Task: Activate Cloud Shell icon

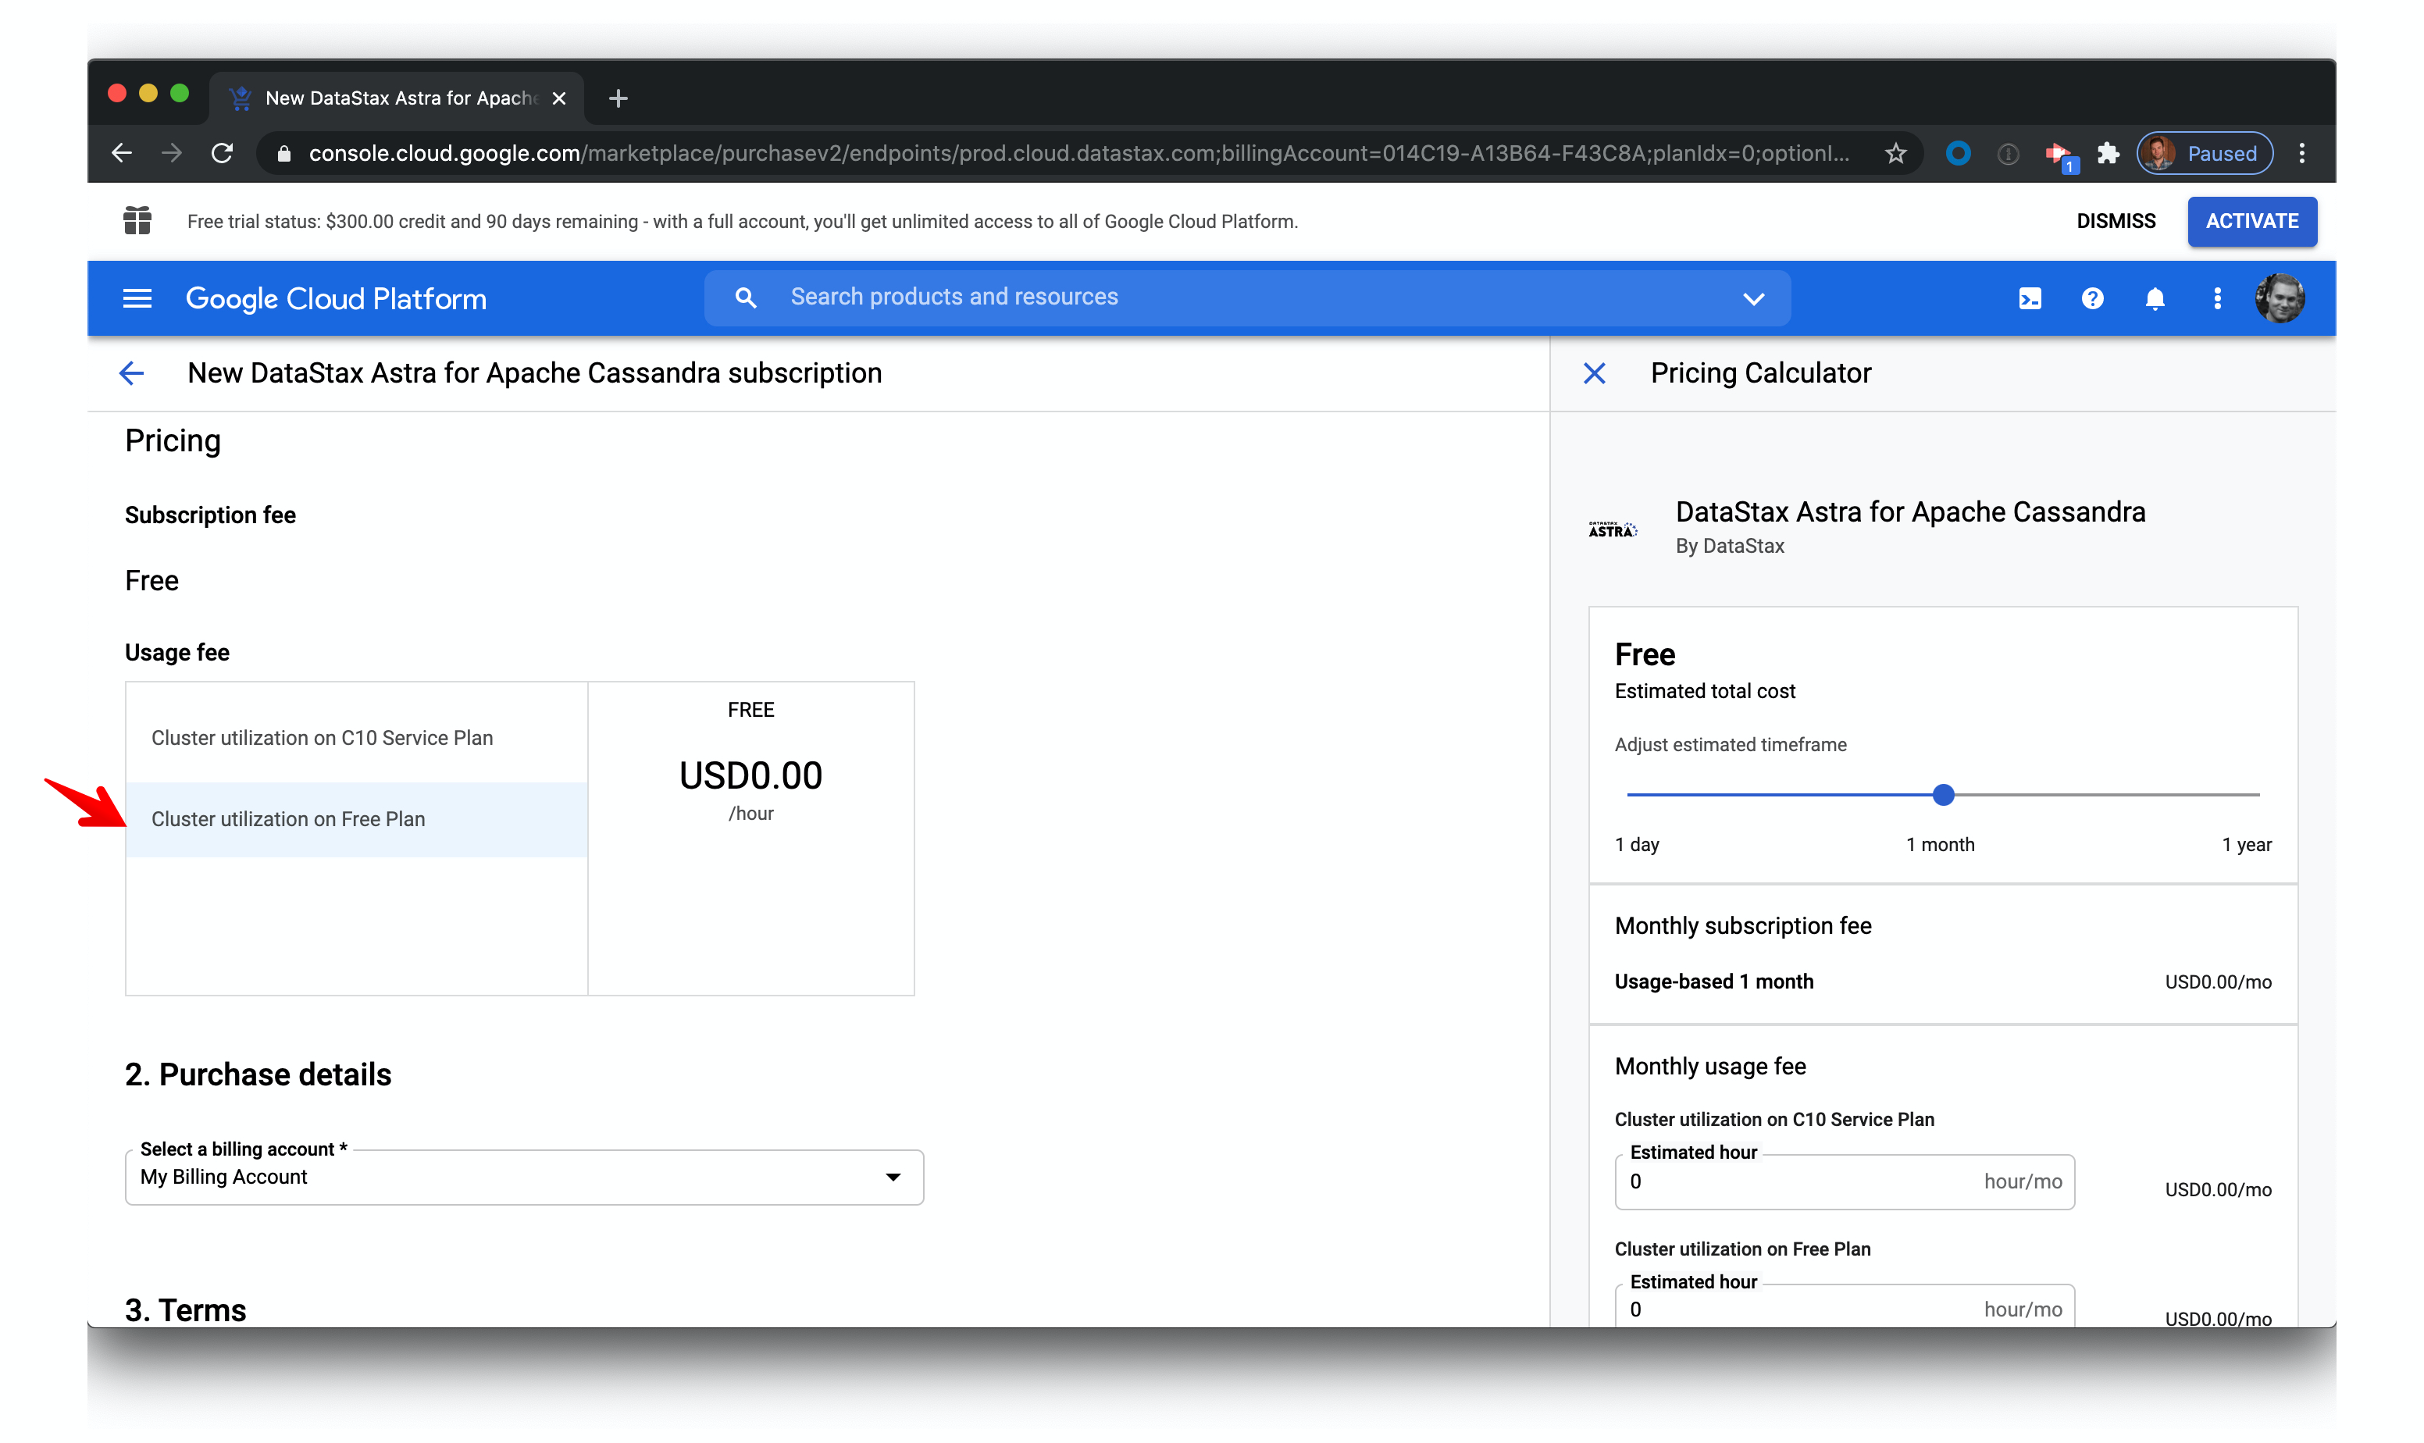Action: tap(2029, 298)
